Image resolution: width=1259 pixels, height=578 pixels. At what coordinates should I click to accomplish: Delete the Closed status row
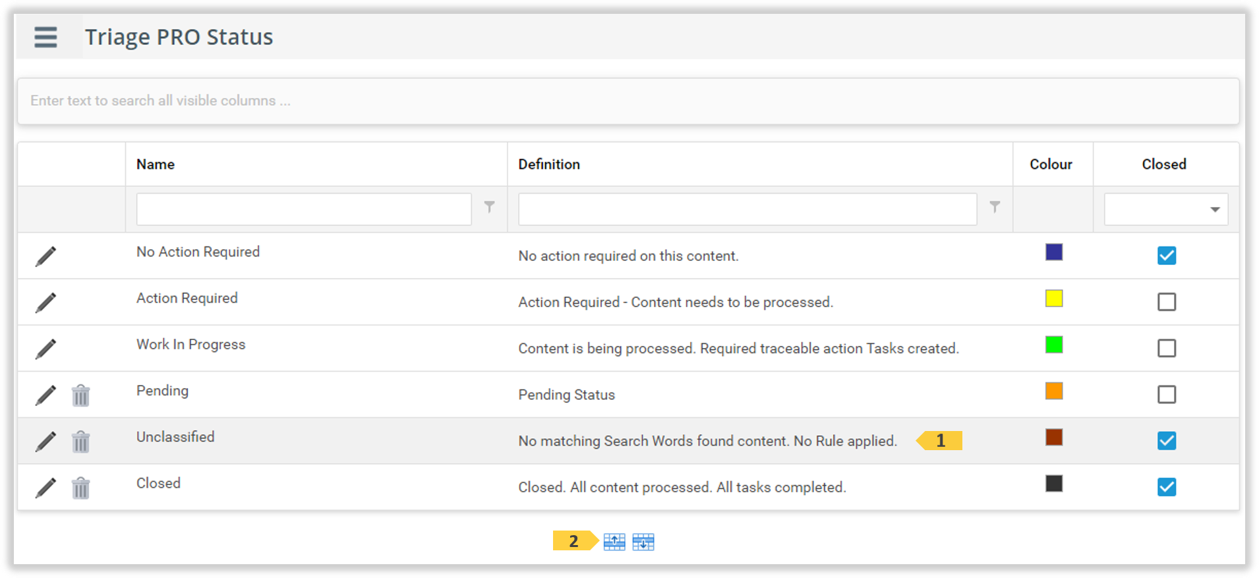click(x=80, y=488)
